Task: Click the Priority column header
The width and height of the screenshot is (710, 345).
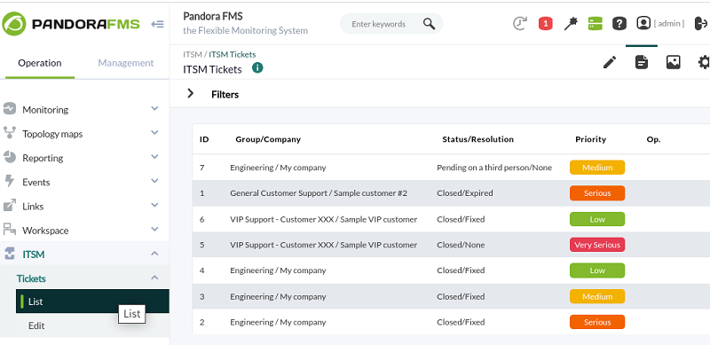Action: tap(590, 139)
